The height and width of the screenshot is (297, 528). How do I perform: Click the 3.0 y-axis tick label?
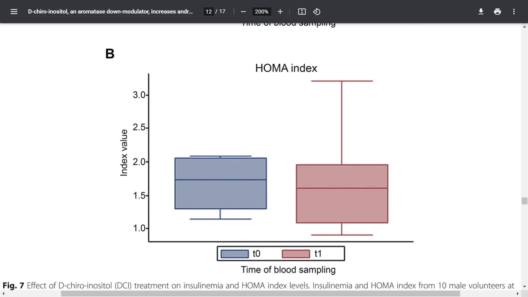[x=139, y=95]
